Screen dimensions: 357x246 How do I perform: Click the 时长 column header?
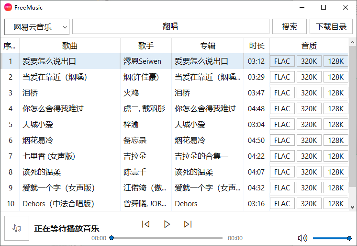pyautogui.click(x=257, y=46)
